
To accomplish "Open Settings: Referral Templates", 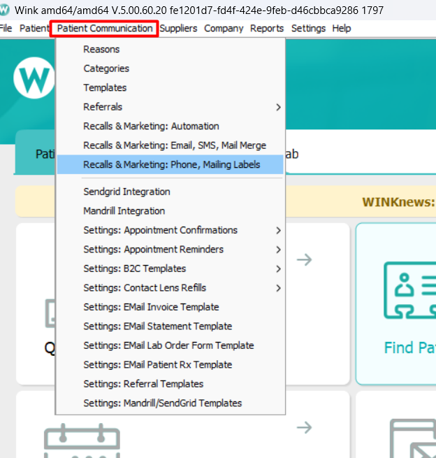I will (x=170, y=384).
